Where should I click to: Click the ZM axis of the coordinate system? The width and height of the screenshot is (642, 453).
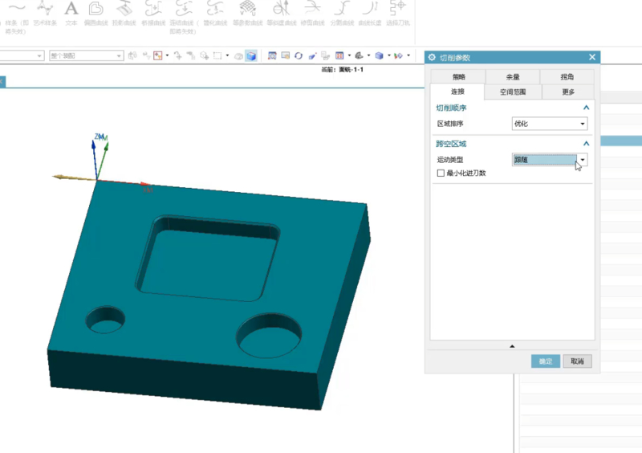[x=95, y=160]
